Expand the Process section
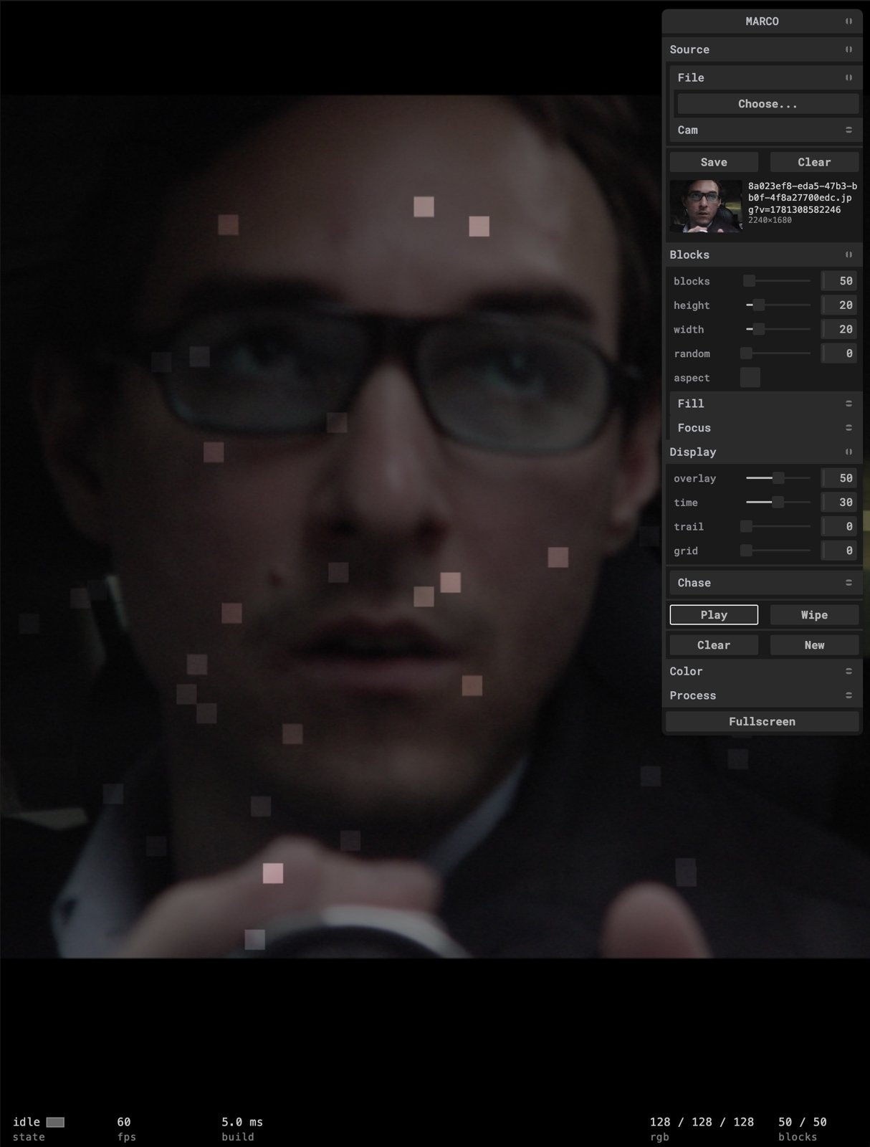This screenshot has width=870, height=1147. click(762, 695)
